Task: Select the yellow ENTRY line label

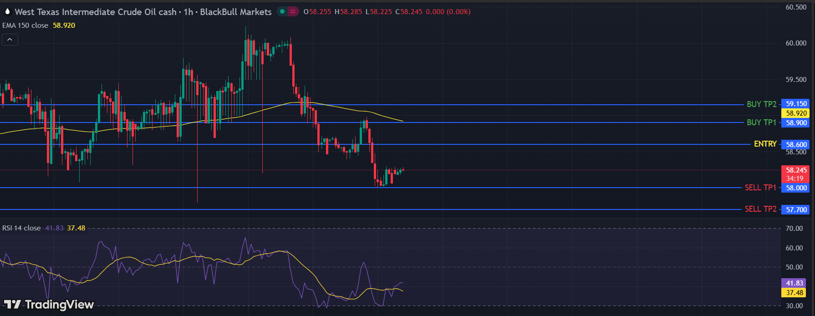Action: pyautogui.click(x=765, y=144)
